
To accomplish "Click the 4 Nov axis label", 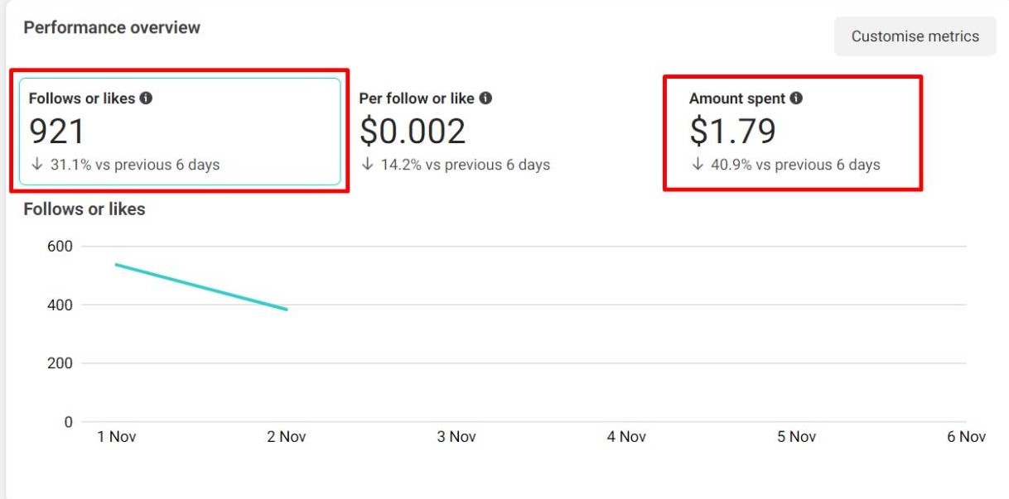I will [626, 437].
